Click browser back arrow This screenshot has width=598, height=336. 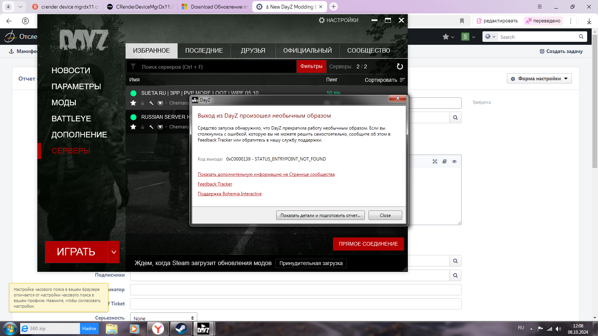[x=9, y=21]
